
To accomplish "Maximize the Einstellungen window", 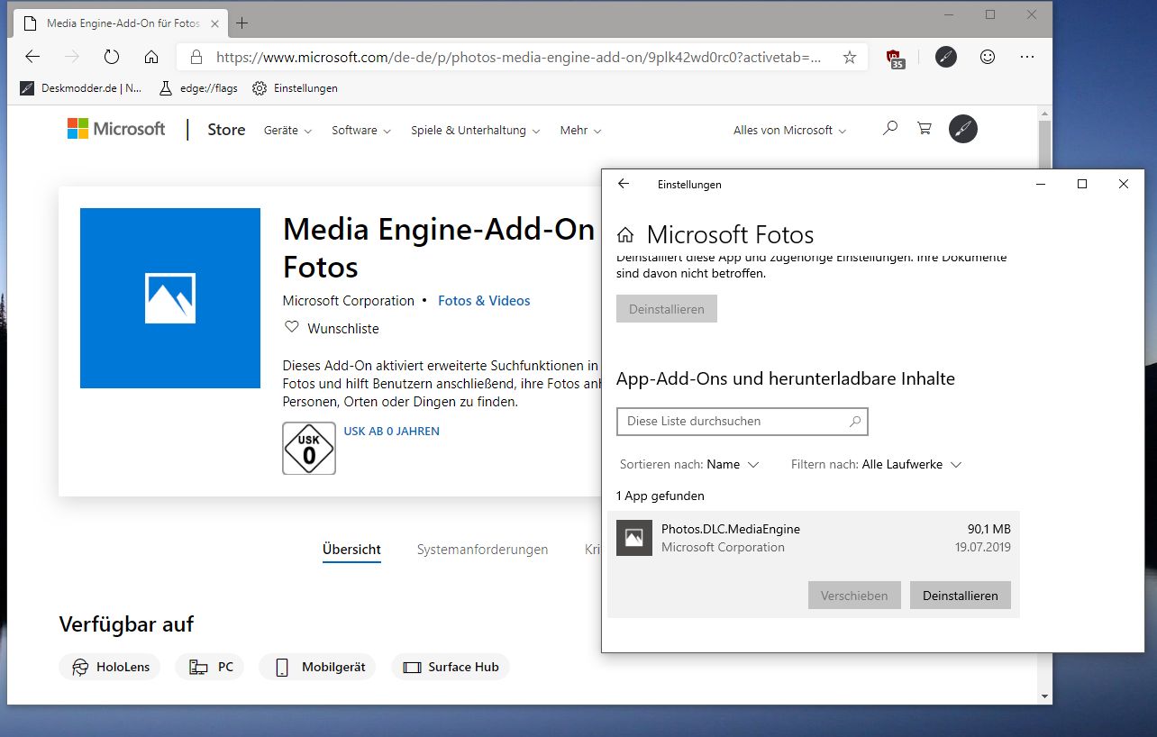I will click(x=1082, y=184).
